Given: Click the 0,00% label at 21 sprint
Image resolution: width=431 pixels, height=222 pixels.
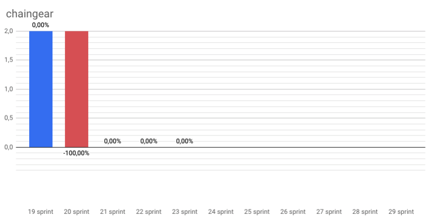Looking at the screenshot, I should pyautogui.click(x=112, y=141).
